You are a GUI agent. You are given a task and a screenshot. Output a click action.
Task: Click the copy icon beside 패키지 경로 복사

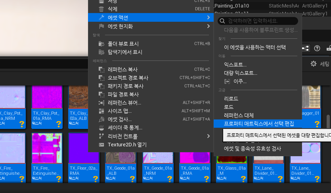(x=101, y=86)
